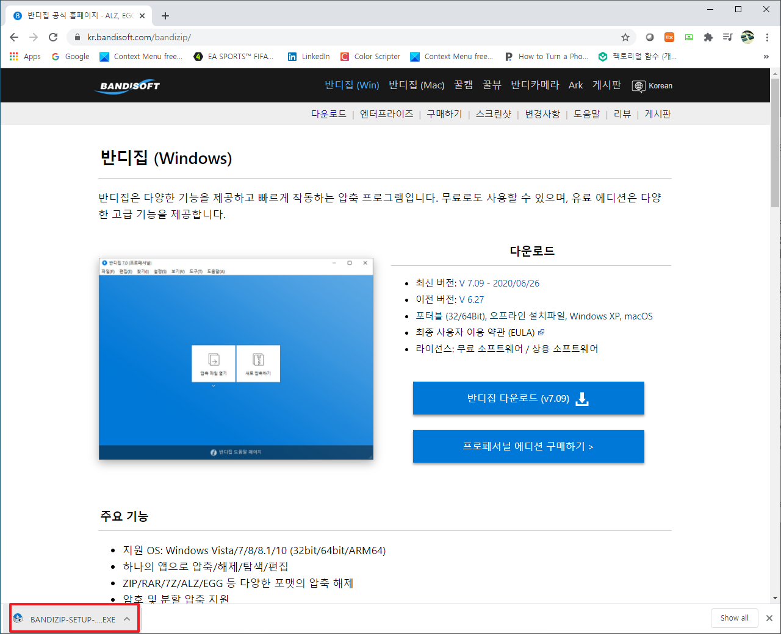Click the gray circle extension icon

pos(650,37)
